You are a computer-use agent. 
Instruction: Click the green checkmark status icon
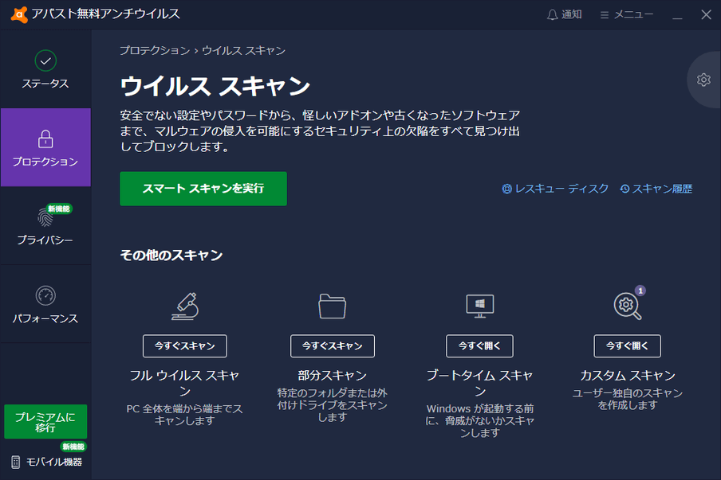pyautogui.click(x=45, y=60)
